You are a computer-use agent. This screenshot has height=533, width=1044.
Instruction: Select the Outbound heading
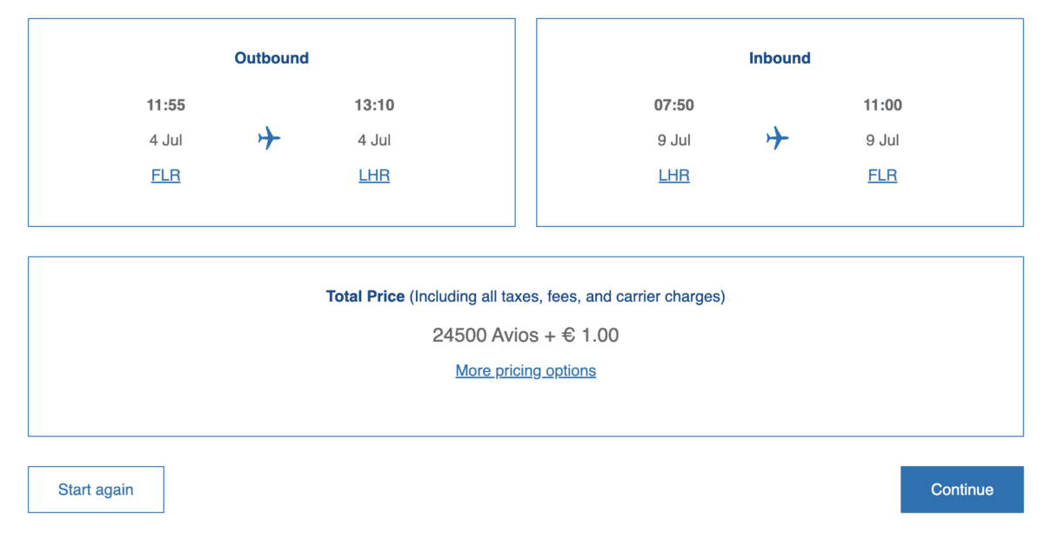coord(271,58)
